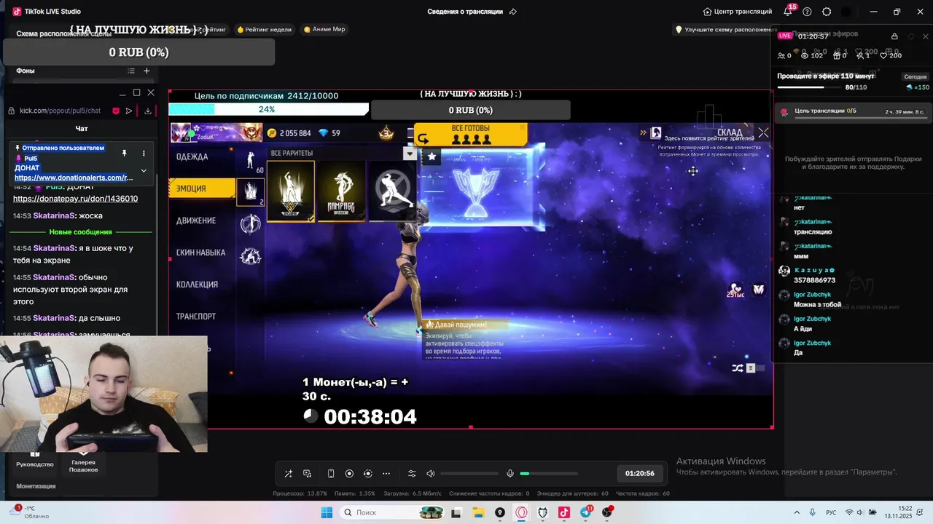Image resolution: width=933 pixels, height=524 pixels.
Task: Open the TikTok app in taskbar
Action: pos(564,512)
